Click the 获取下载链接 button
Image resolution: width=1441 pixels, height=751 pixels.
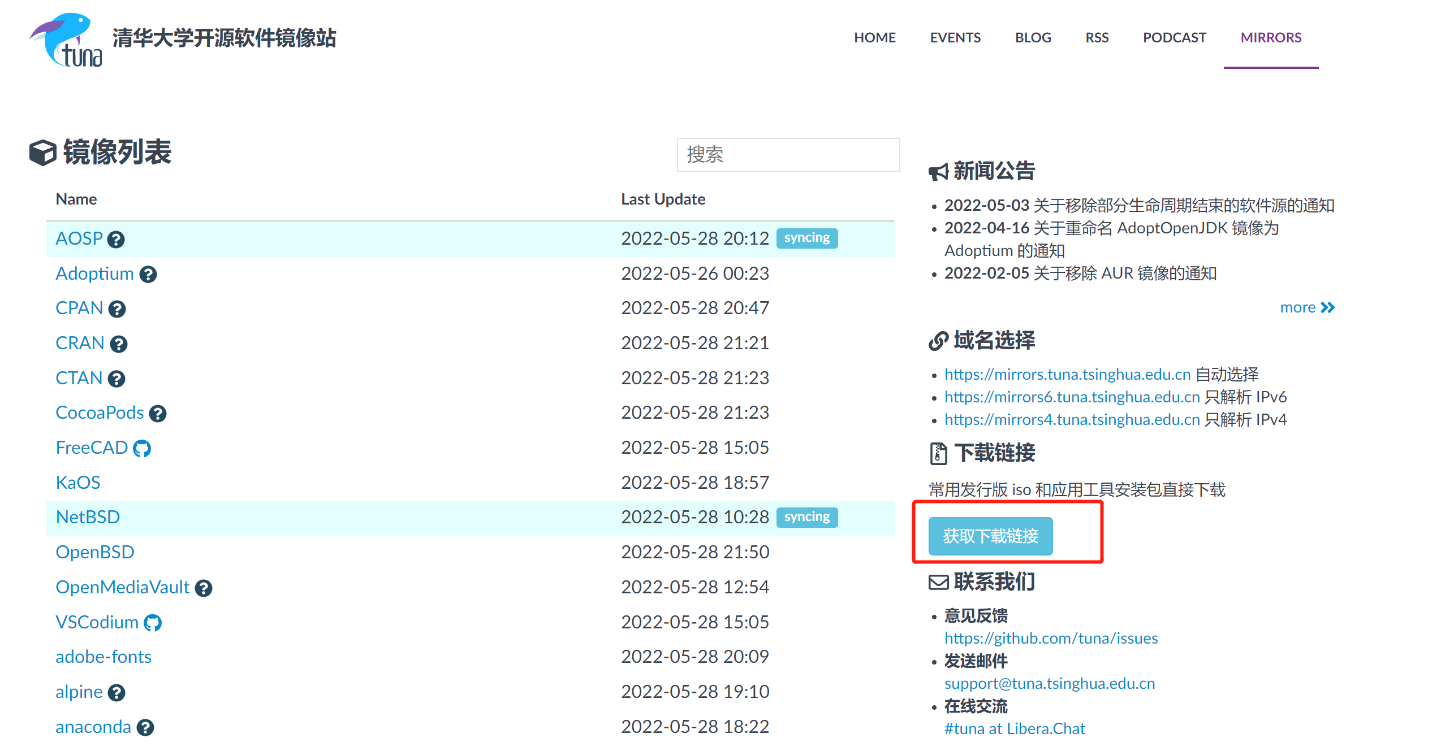[x=990, y=536]
